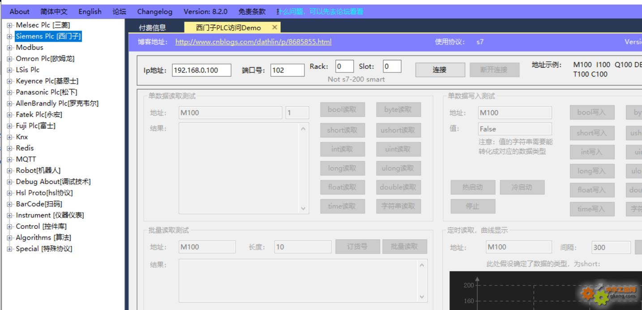Switch to the 付费信息 tab
The height and width of the screenshot is (310, 642).
pyautogui.click(x=153, y=28)
